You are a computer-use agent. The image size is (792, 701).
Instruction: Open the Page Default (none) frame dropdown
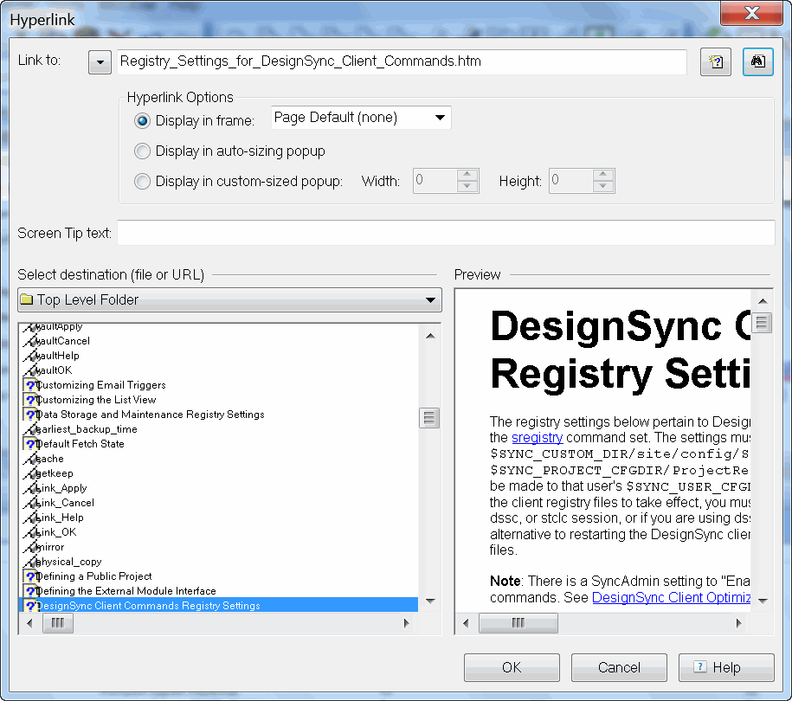[x=361, y=118]
